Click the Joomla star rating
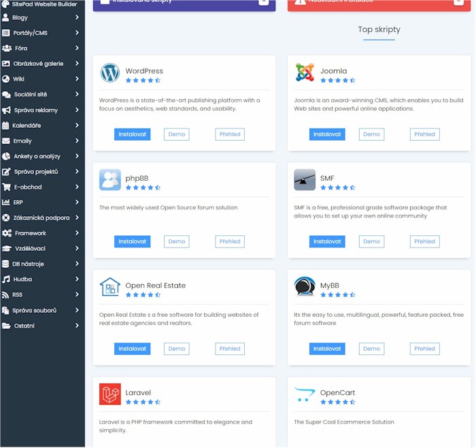 (x=338, y=80)
